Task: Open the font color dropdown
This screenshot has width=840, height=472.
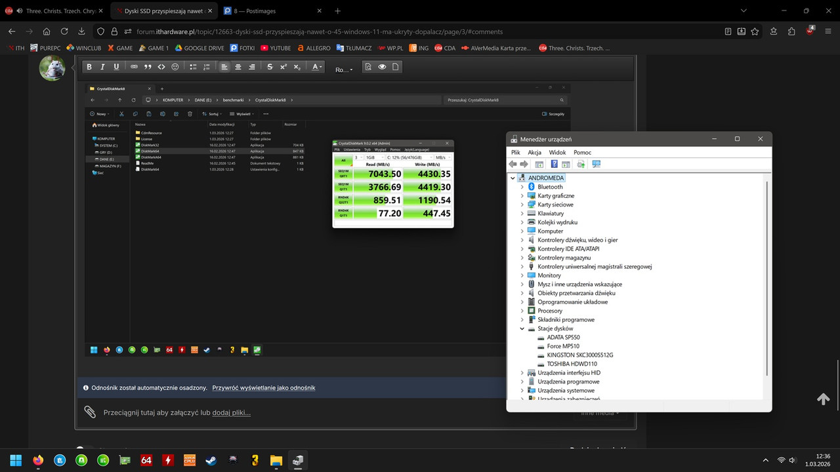Action: click(317, 67)
